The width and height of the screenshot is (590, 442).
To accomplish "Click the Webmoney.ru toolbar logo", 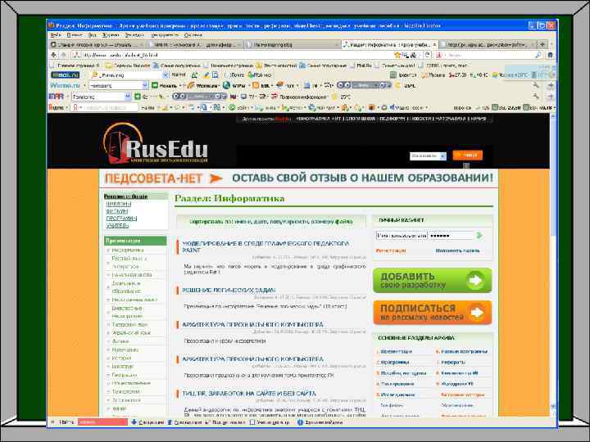I will click(65, 85).
